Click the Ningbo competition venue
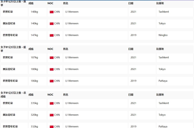 (x=163, y=35)
